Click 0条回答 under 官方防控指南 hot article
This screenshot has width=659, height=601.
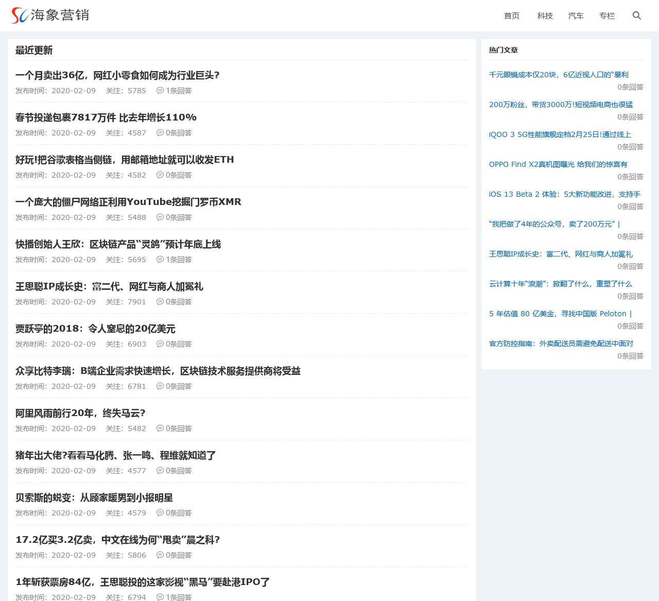pyautogui.click(x=631, y=356)
